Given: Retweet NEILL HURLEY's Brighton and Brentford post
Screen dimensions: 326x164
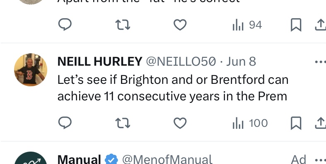Looking at the screenshot, I should tap(123, 123).
